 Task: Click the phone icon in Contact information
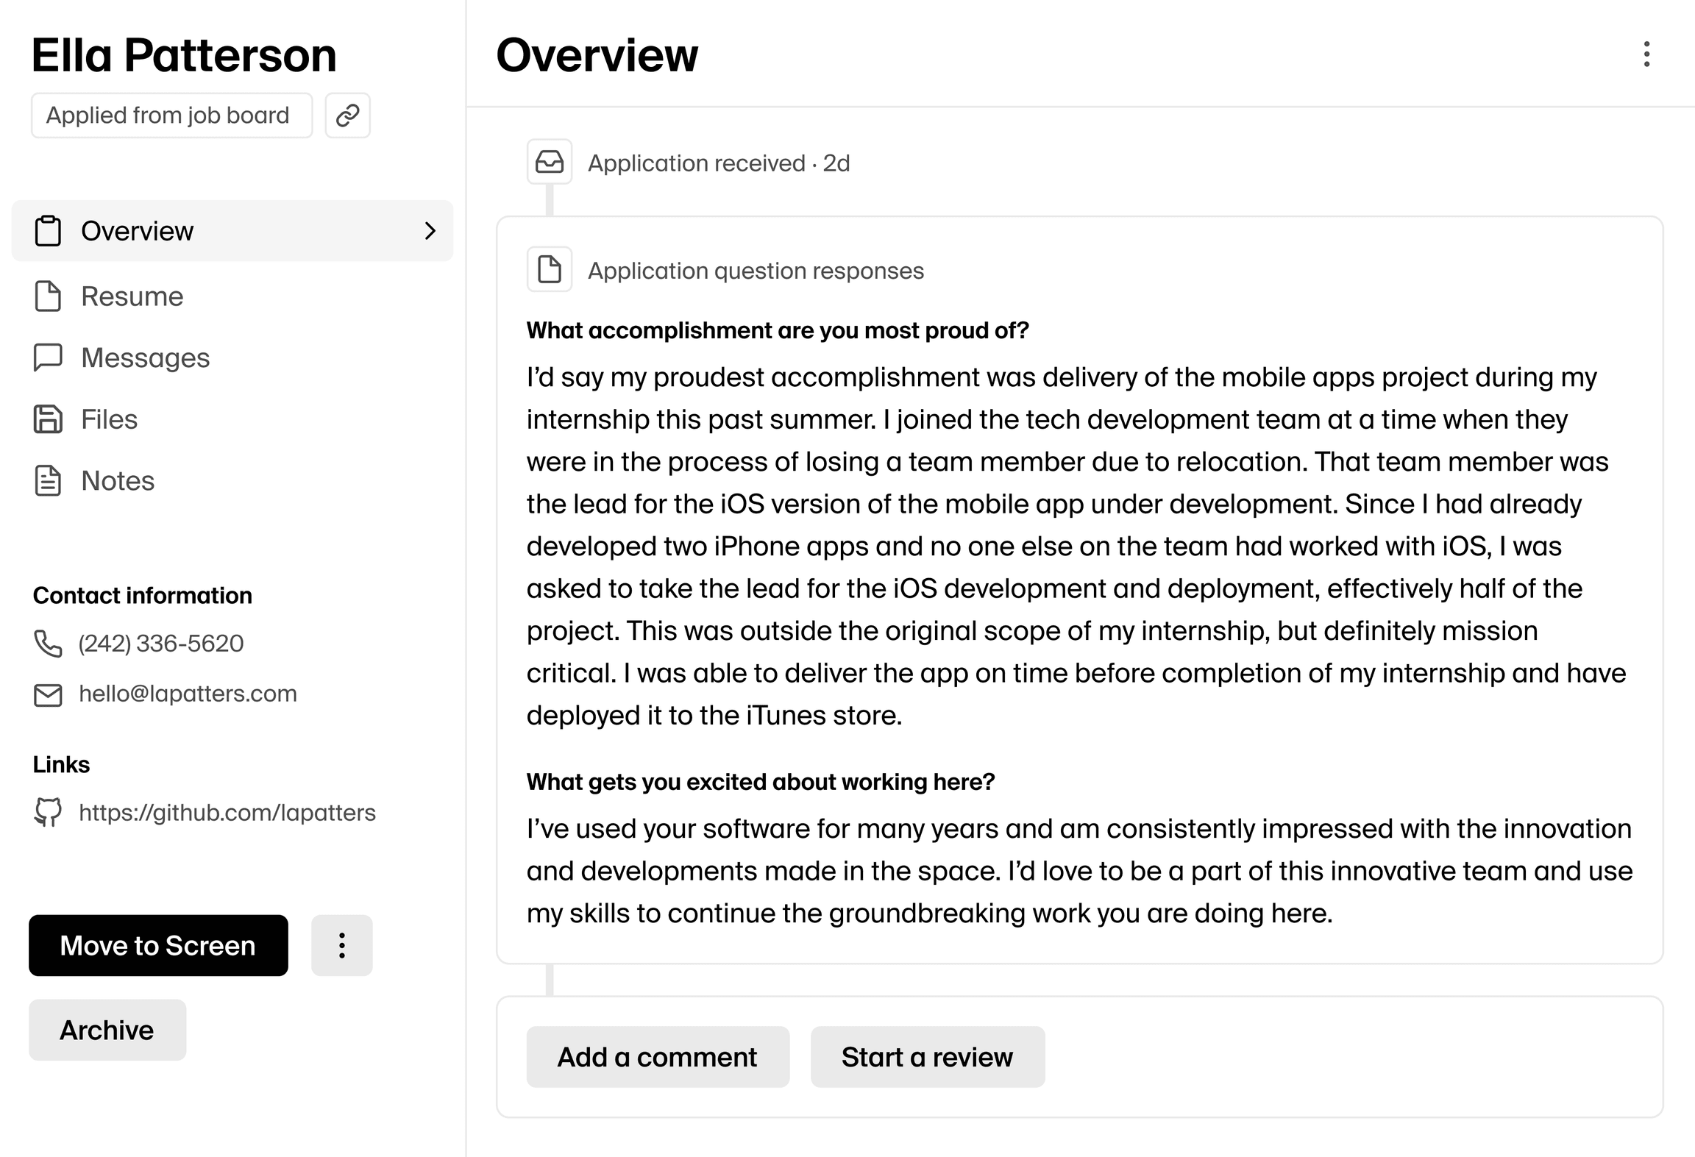[48, 644]
